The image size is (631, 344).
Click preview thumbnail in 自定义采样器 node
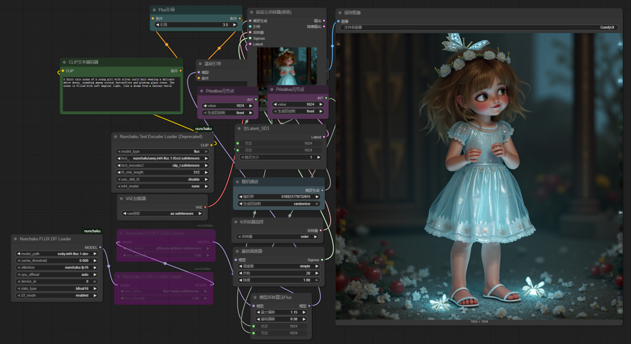[287, 66]
